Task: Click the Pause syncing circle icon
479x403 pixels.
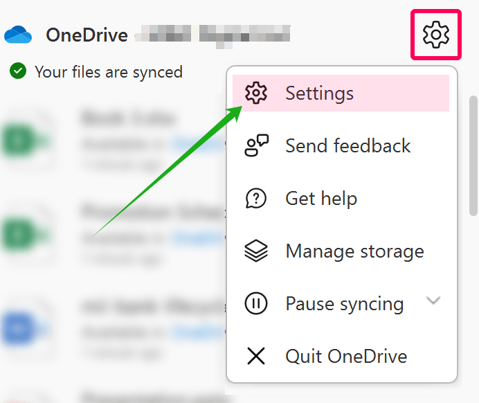Action: click(256, 303)
